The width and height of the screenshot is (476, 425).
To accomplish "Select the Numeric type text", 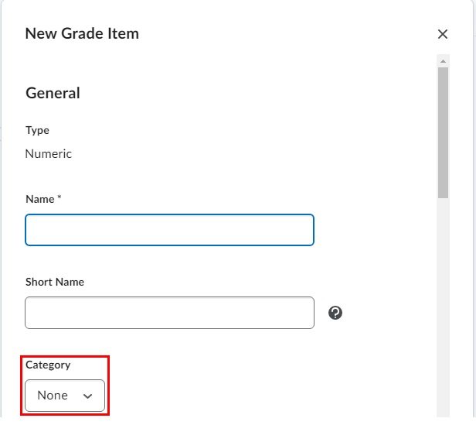I will (49, 153).
